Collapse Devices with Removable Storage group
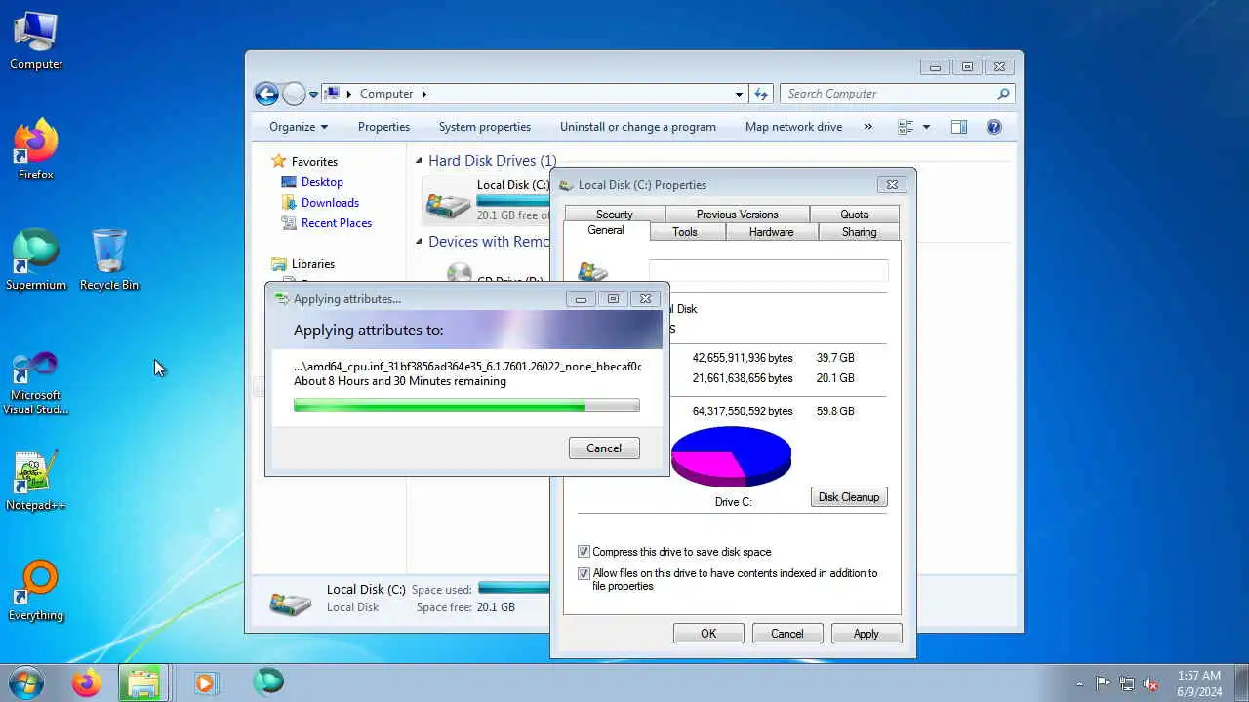Image resolution: width=1249 pixels, height=702 pixels. coord(419,242)
